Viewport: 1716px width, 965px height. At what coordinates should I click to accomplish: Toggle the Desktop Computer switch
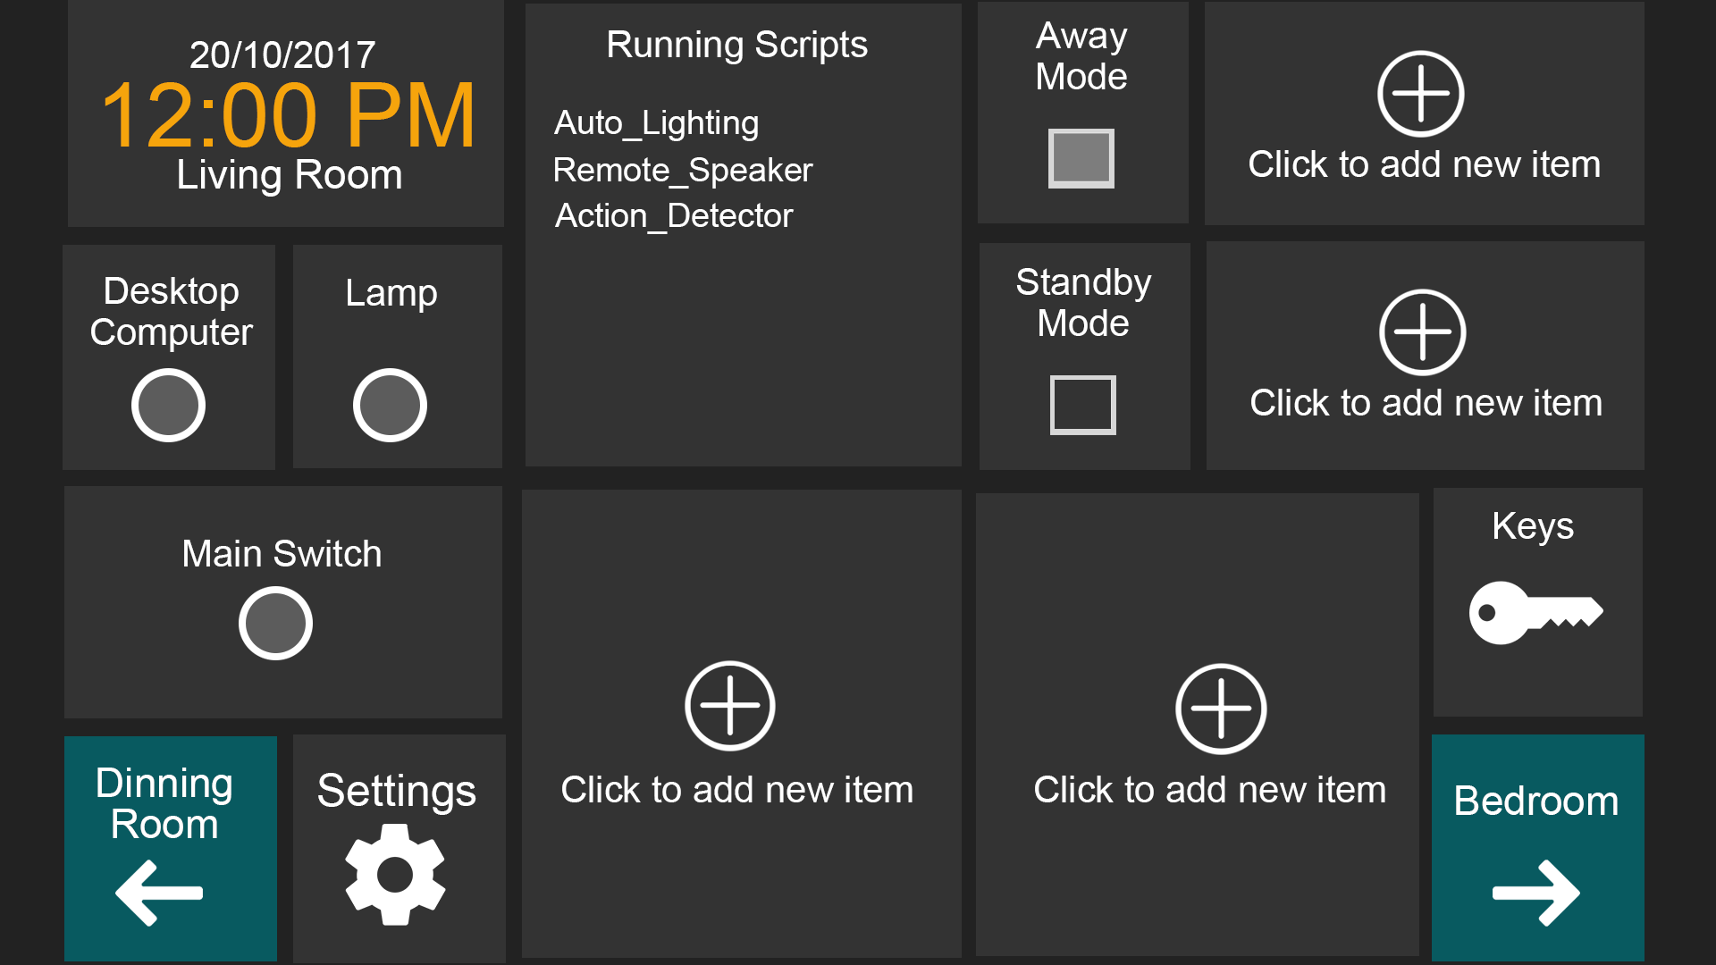168,405
